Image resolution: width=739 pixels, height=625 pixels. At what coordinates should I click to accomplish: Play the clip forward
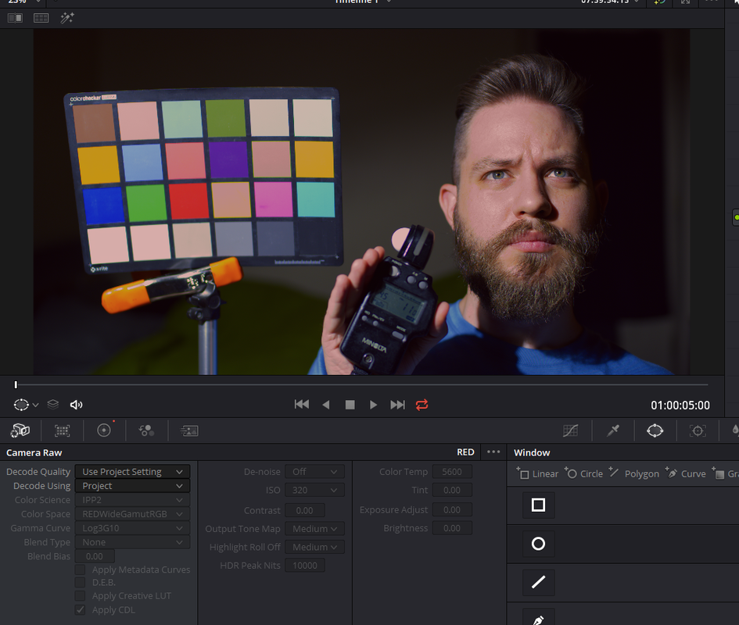pos(373,405)
